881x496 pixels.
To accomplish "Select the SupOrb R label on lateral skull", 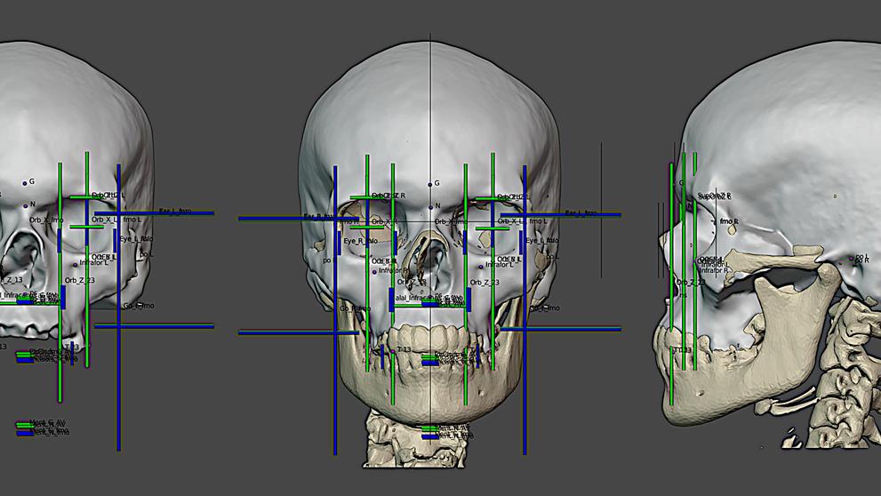I will point(714,196).
